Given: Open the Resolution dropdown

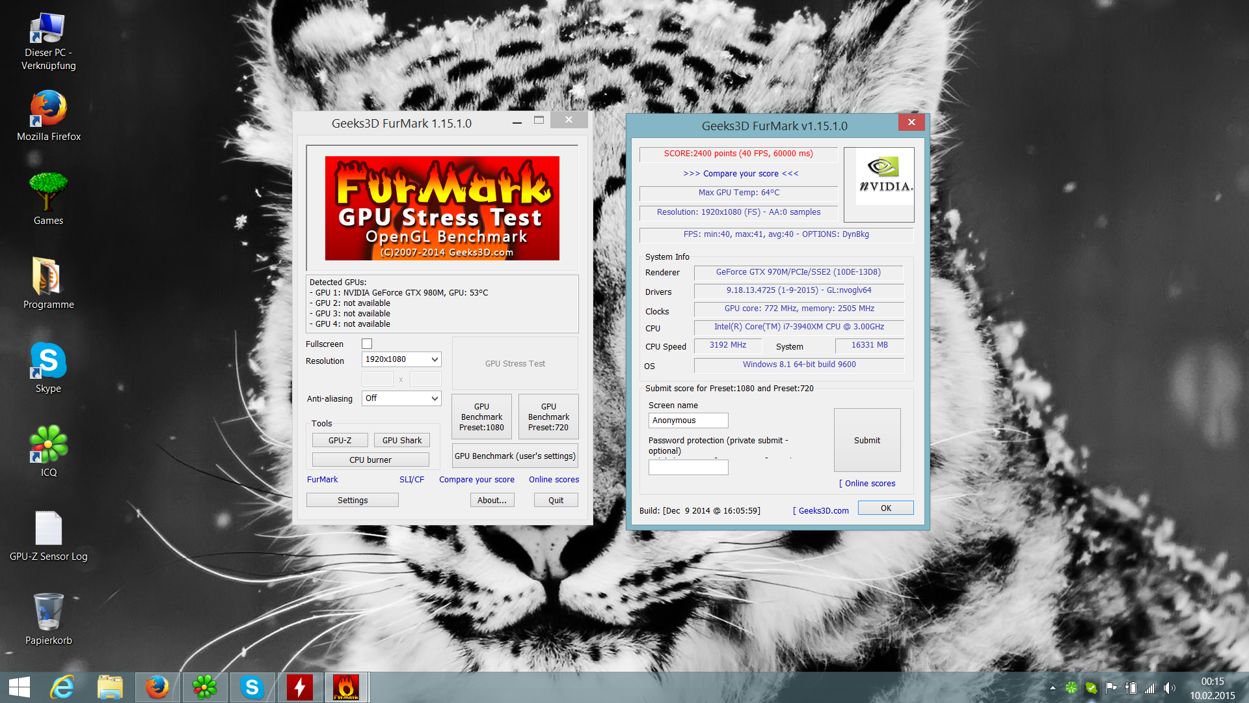Looking at the screenshot, I should click(401, 359).
